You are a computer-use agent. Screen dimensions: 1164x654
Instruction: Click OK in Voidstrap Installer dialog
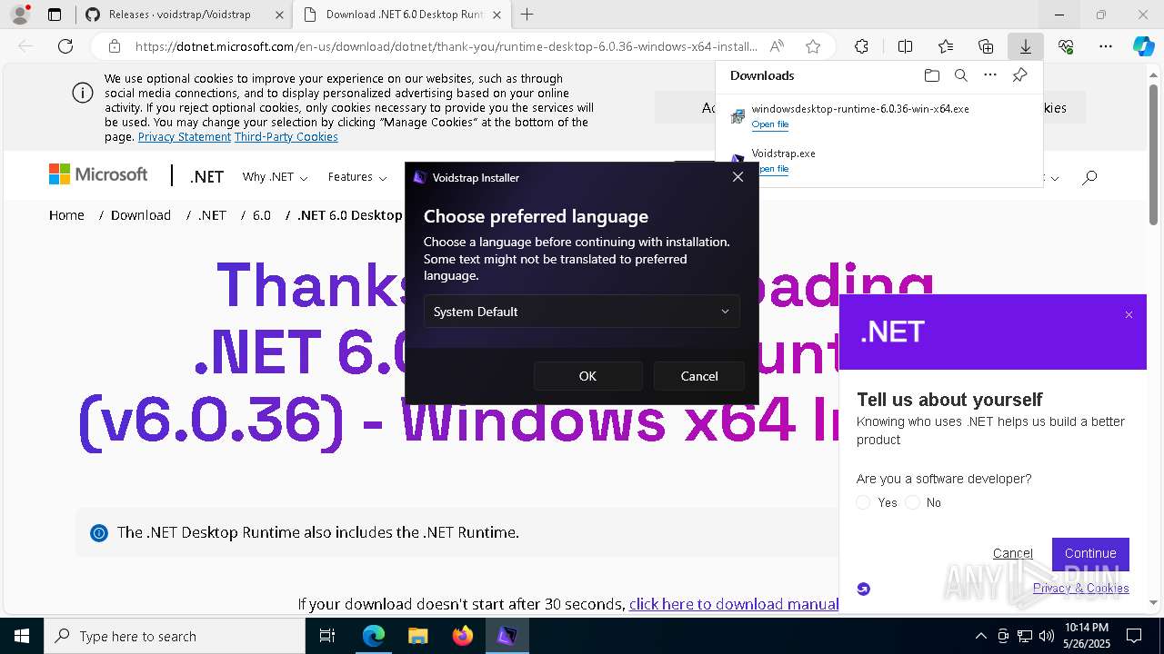(587, 376)
